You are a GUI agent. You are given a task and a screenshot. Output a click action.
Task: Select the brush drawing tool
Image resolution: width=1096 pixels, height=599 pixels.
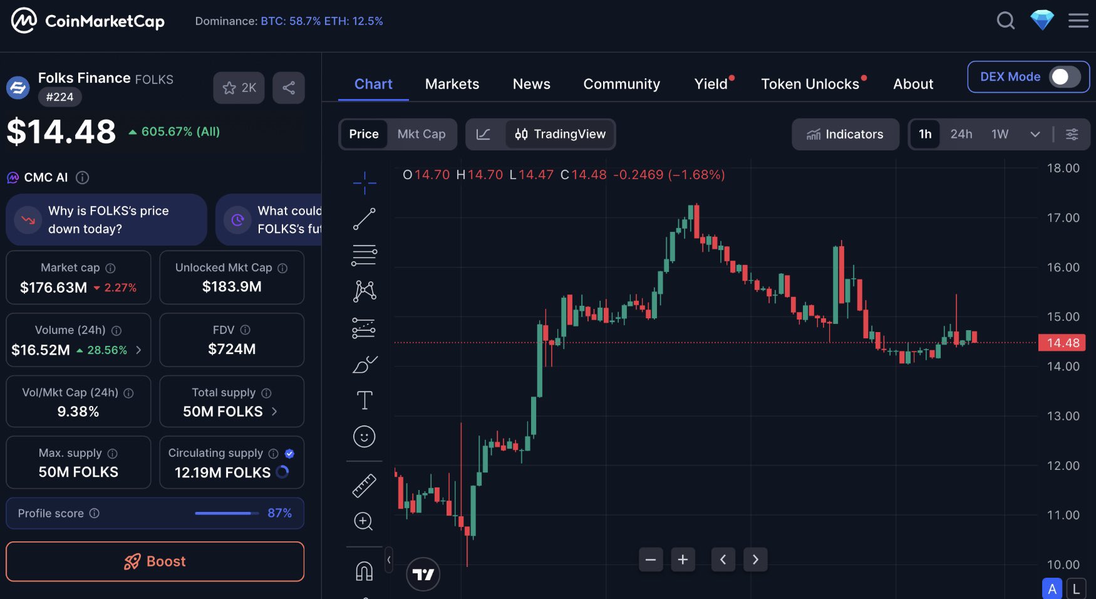pos(364,364)
